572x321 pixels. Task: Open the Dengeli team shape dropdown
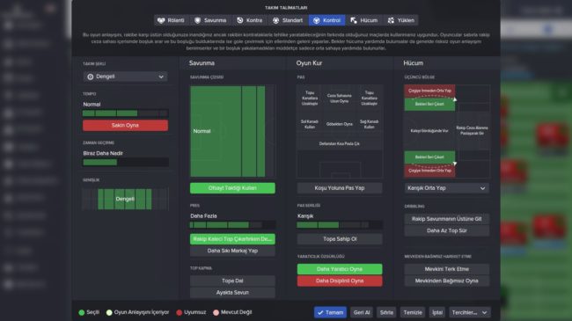[x=125, y=77]
